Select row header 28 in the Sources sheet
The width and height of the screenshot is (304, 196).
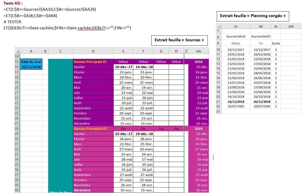pyautogui.click(x=17, y=129)
